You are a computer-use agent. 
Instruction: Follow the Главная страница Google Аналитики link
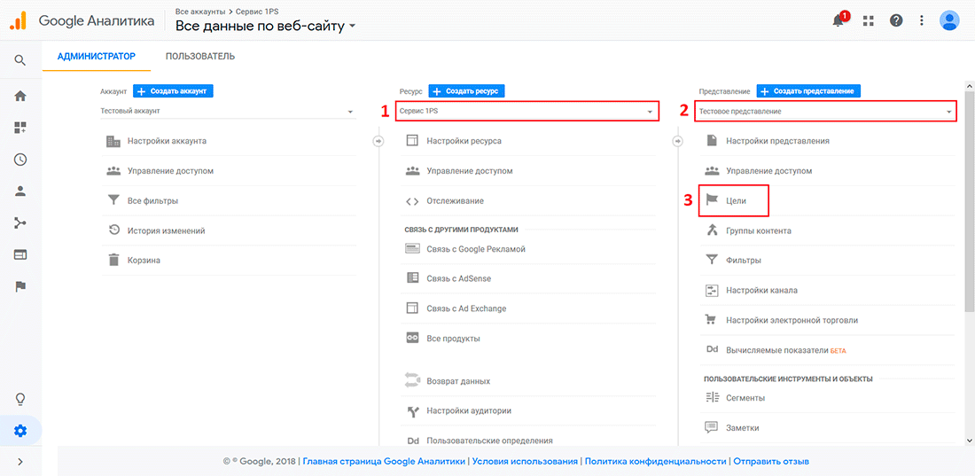385,462
